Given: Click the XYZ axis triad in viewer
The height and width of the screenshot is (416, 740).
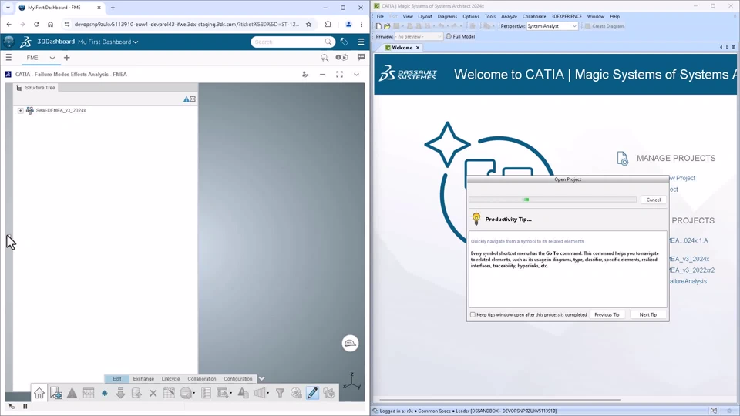Looking at the screenshot, I should point(352,381).
